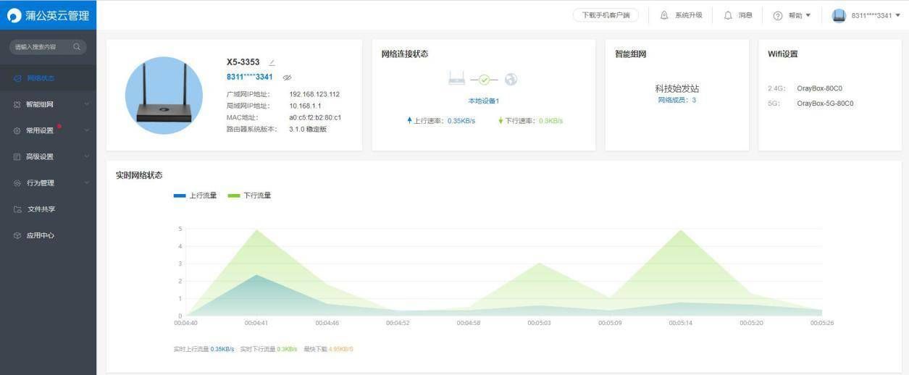The width and height of the screenshot is (909, 375).
Task: Click the 系统升级 bell icon
Action: coord(664,15)
